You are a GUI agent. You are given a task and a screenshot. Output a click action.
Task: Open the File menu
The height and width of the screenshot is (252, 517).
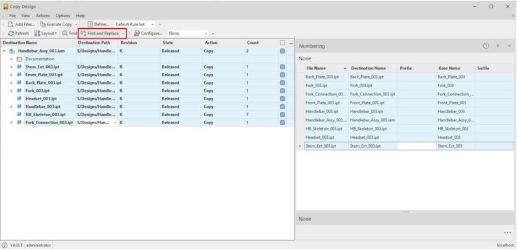[12, 16]
